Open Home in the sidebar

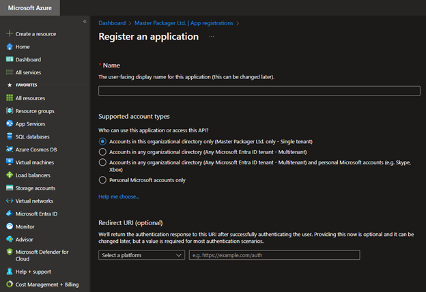click(x=23, y=46)
